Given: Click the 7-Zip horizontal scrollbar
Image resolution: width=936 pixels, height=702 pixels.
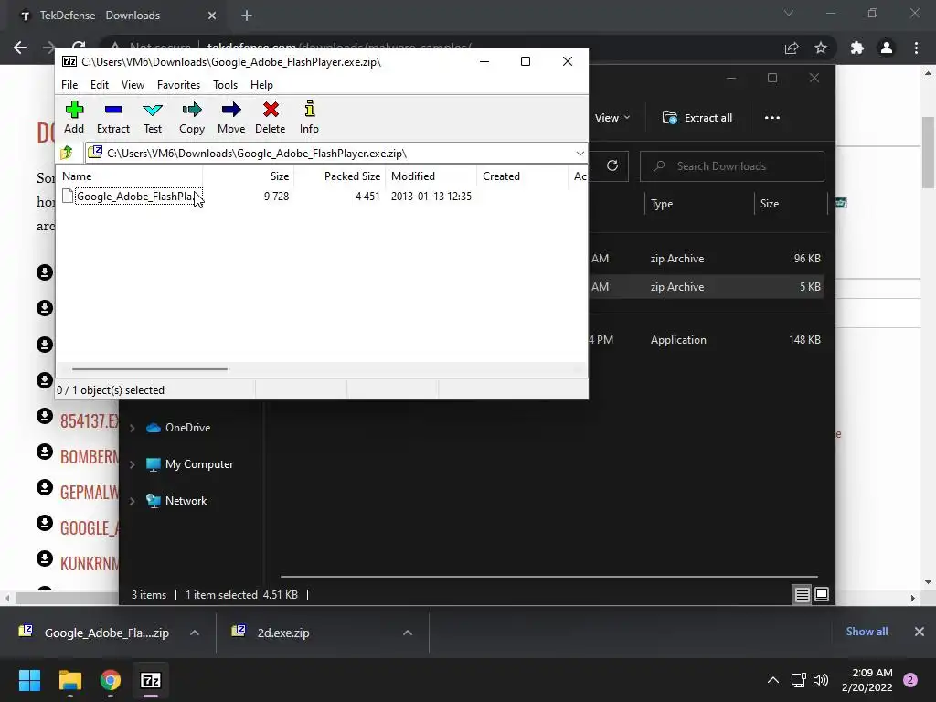Looking at the screenshot, I should coord(149,369).
